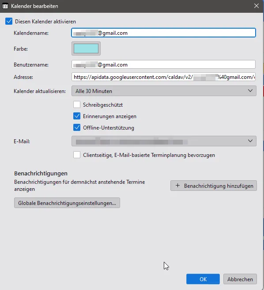Screen dimensions: 264x290
Task: Close the Kalender bearbeiten dialog
Action: point(256,6)
